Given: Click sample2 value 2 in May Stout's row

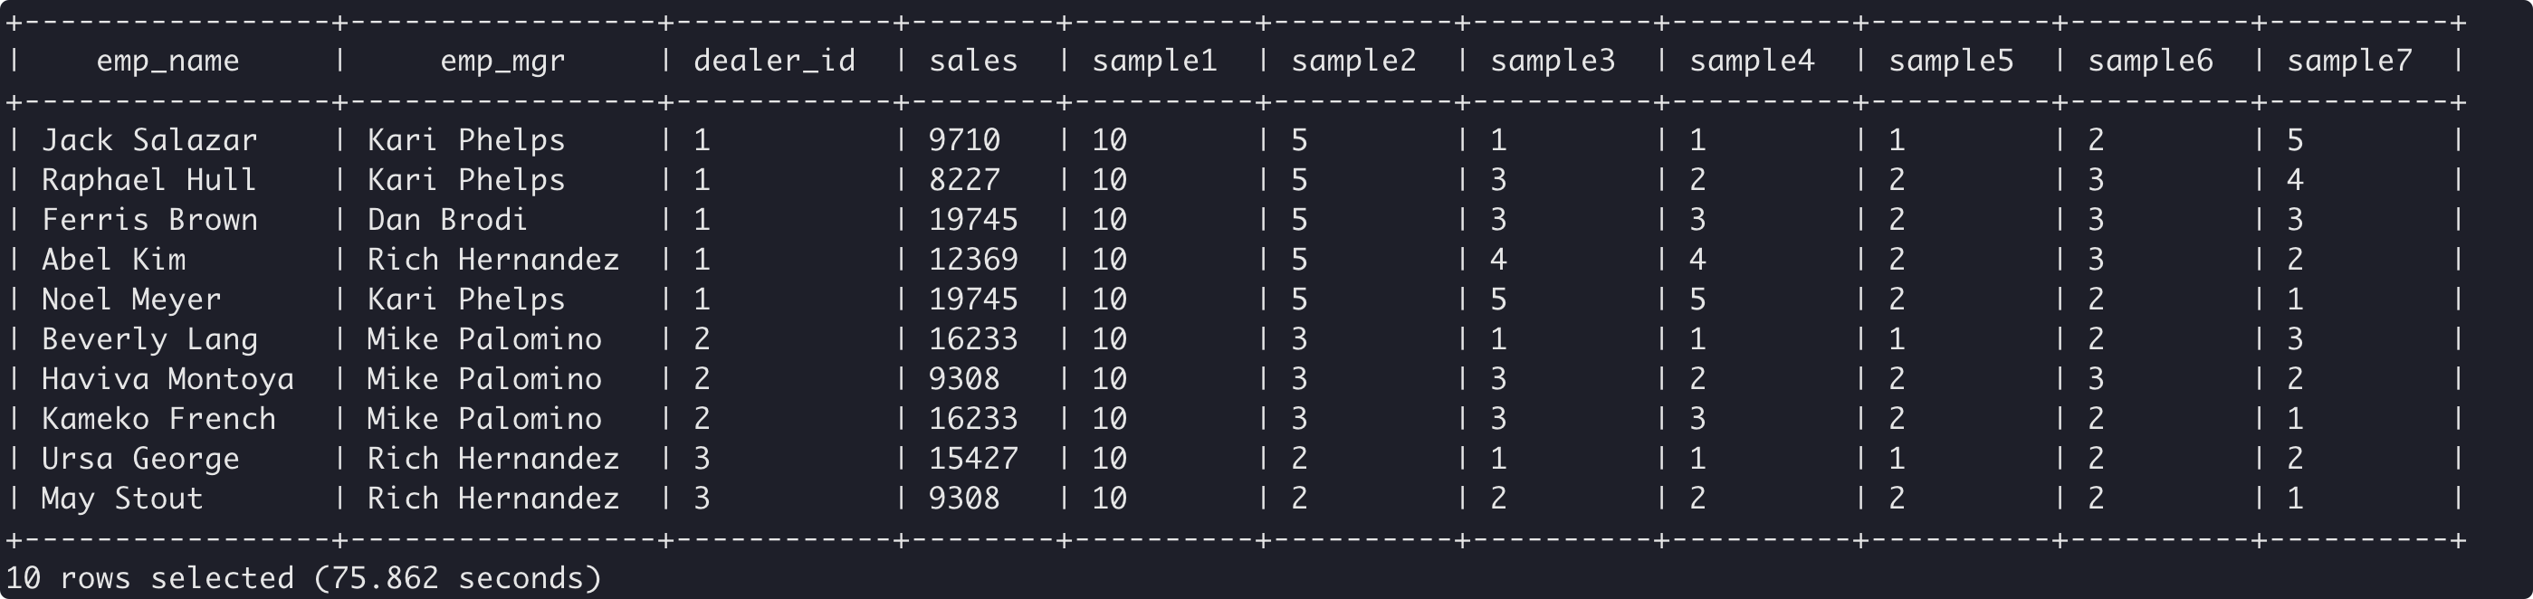Looking at the screenshot, I should point(1299,499).
